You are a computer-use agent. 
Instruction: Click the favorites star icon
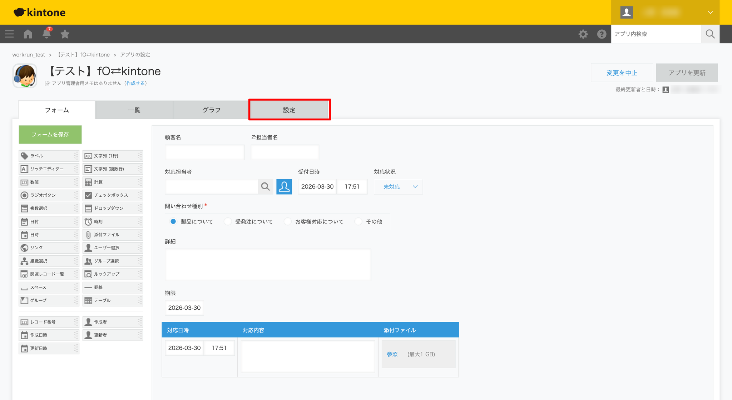click(65, 34)
